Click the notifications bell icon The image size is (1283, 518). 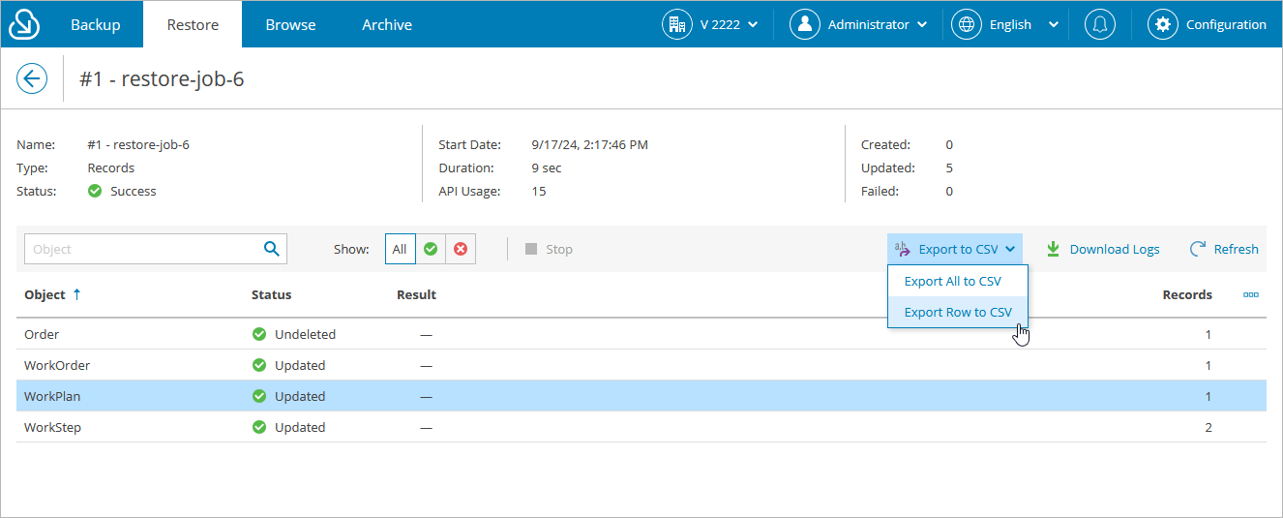[x=1099, y=24]
